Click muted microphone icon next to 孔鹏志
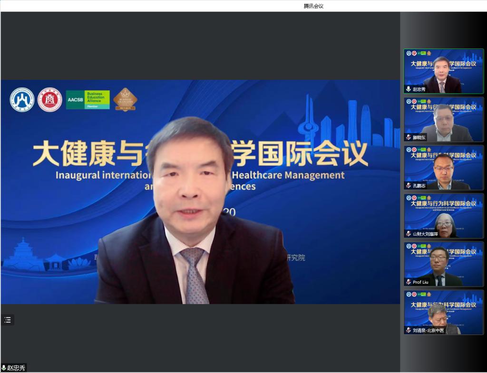 pos(408,185)
